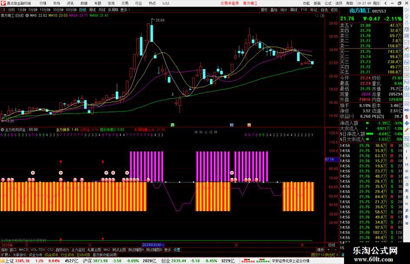This screenshot has height=264, width=410.
Task: Click blue left-arrow icon in right sidebar
Action: tap(407, 10)
